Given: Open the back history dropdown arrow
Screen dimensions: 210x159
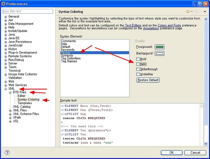Looking at the screenshot, I should (x=192, y=12).
